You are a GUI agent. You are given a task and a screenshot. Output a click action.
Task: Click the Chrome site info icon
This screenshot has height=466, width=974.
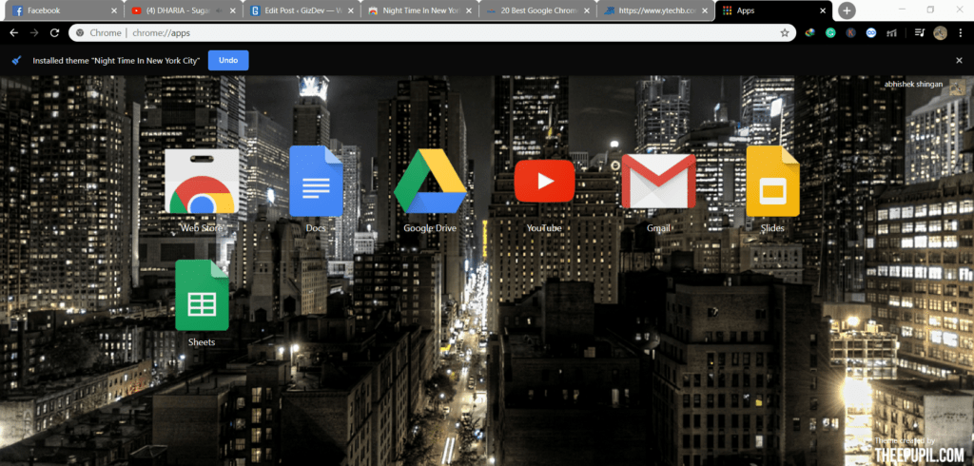pyautogui.click(x=80, y=33)
